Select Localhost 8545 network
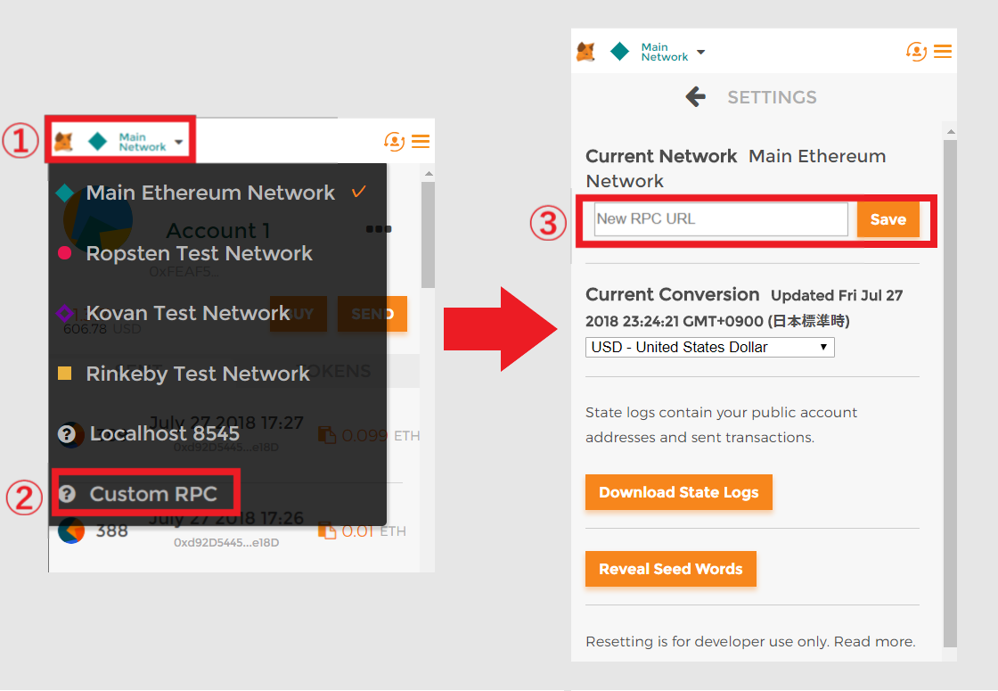The width and height of the screenshot is (998, 691). point(217,433)
